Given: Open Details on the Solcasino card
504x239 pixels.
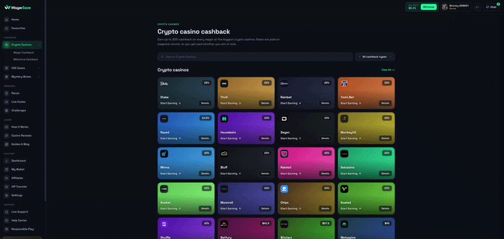Looking at the screenshot, I should [x=386, y=174].
